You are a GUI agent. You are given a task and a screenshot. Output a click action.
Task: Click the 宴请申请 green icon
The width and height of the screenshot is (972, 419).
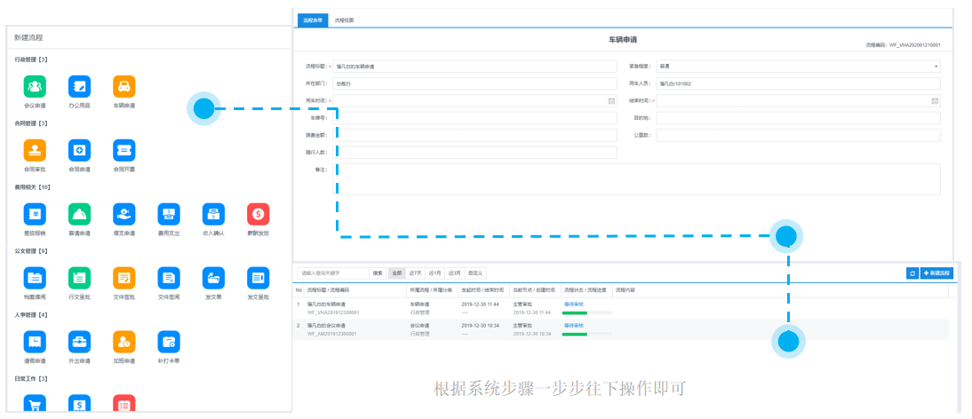pos(80,214)
